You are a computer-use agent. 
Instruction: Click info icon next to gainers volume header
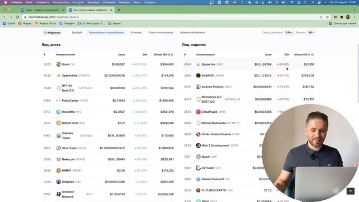click(x=172, y=54)
